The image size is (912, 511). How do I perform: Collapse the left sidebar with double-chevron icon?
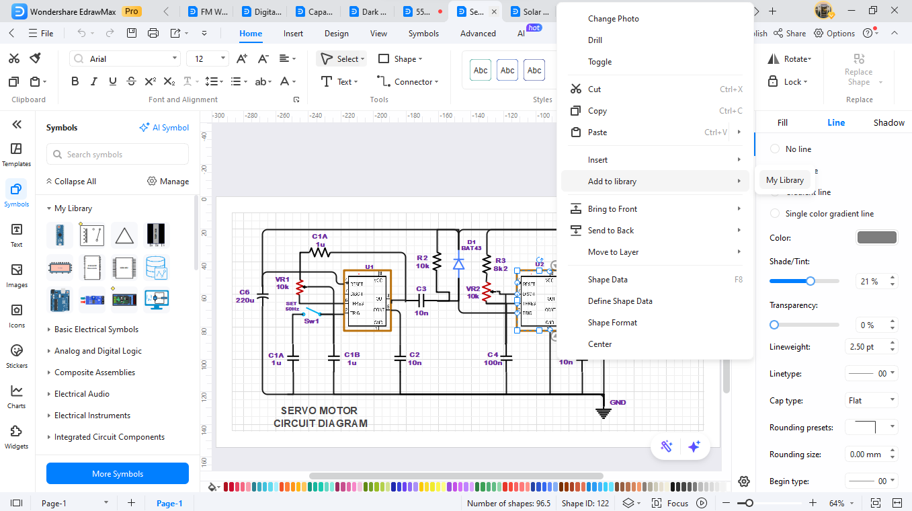tap(17, 124)
